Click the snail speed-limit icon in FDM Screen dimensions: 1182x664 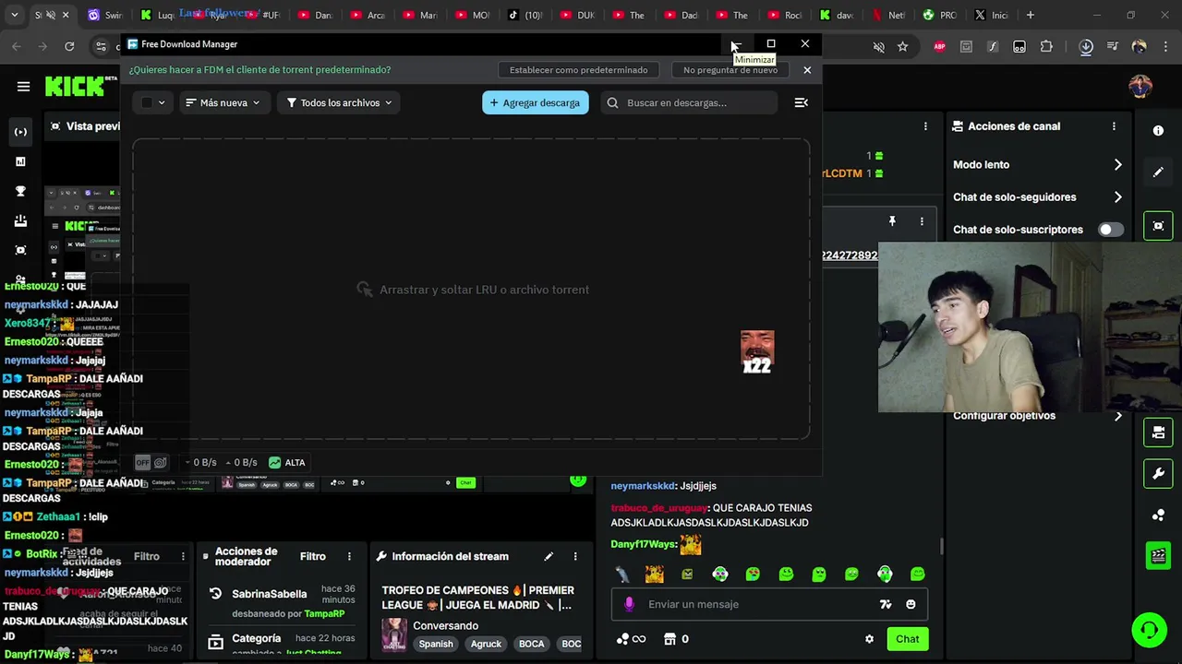pyautogui.click(x=161, y=463)
